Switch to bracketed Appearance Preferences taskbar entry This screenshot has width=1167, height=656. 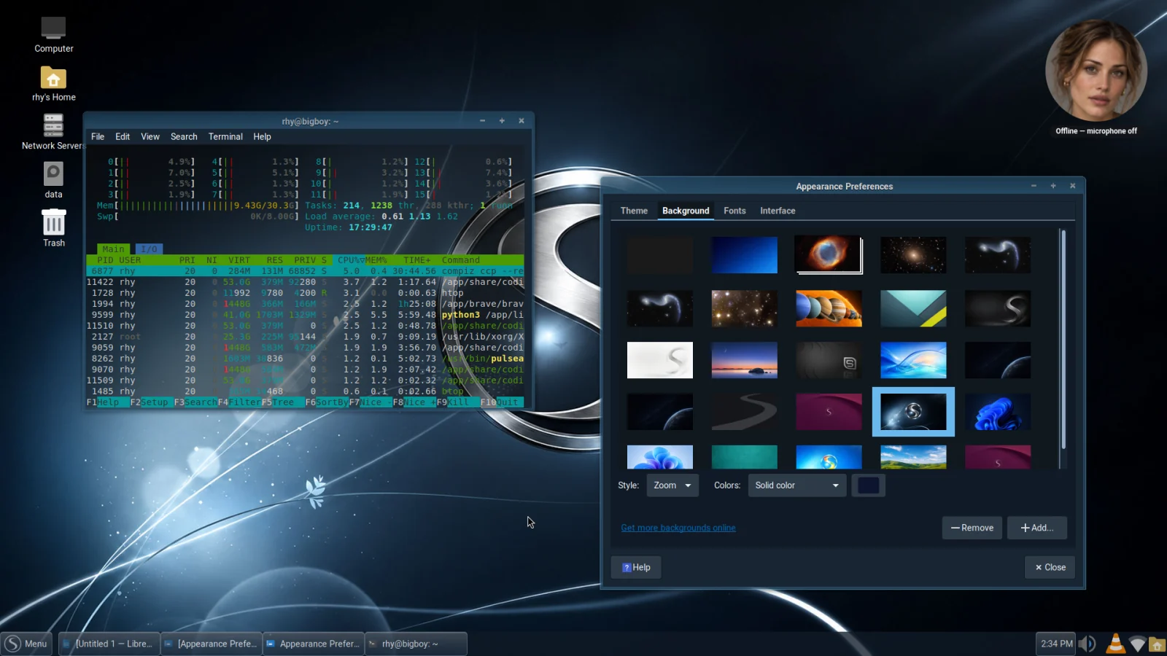(x=211, y=644)
